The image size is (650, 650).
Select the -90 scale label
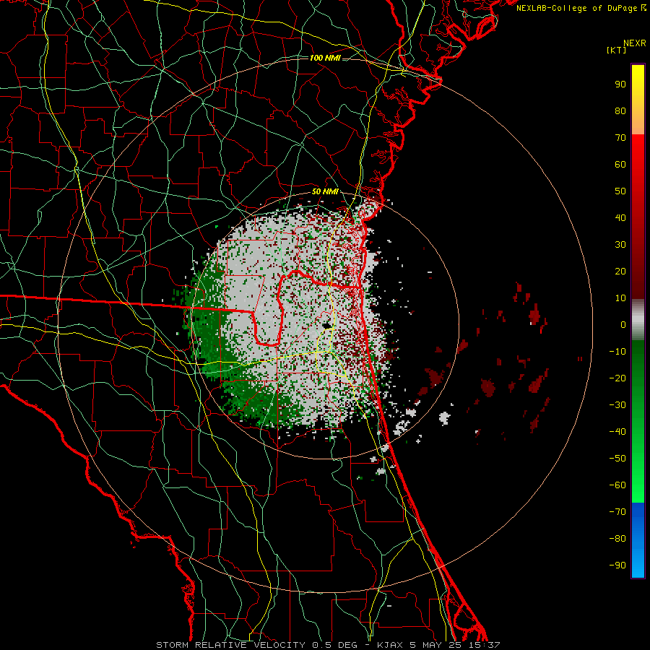(617, 565)
